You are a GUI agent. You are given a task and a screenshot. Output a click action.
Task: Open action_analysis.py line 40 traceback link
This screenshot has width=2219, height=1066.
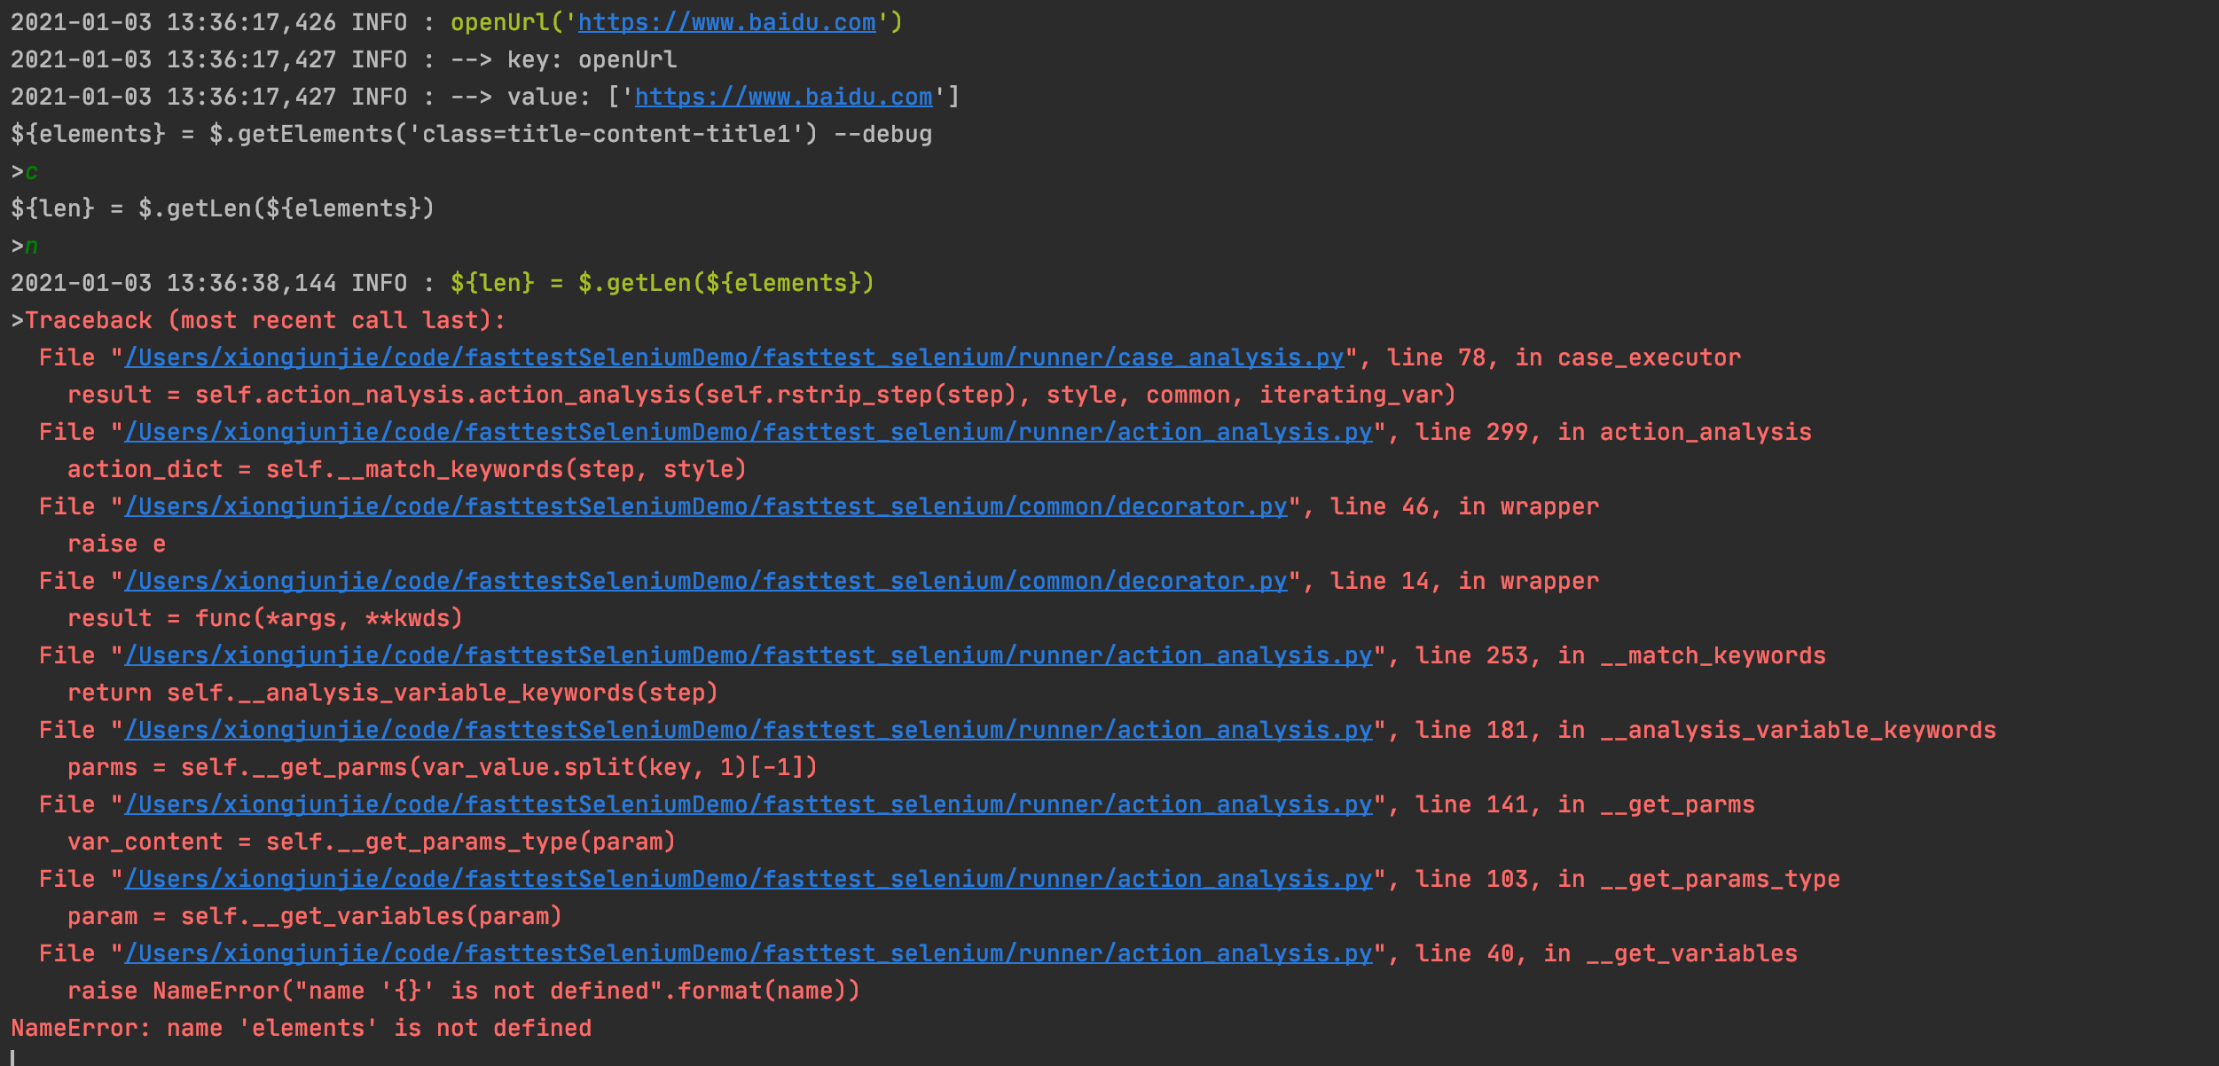(x=748, y=953)
